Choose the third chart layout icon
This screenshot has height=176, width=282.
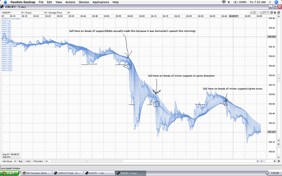point(268,13)
